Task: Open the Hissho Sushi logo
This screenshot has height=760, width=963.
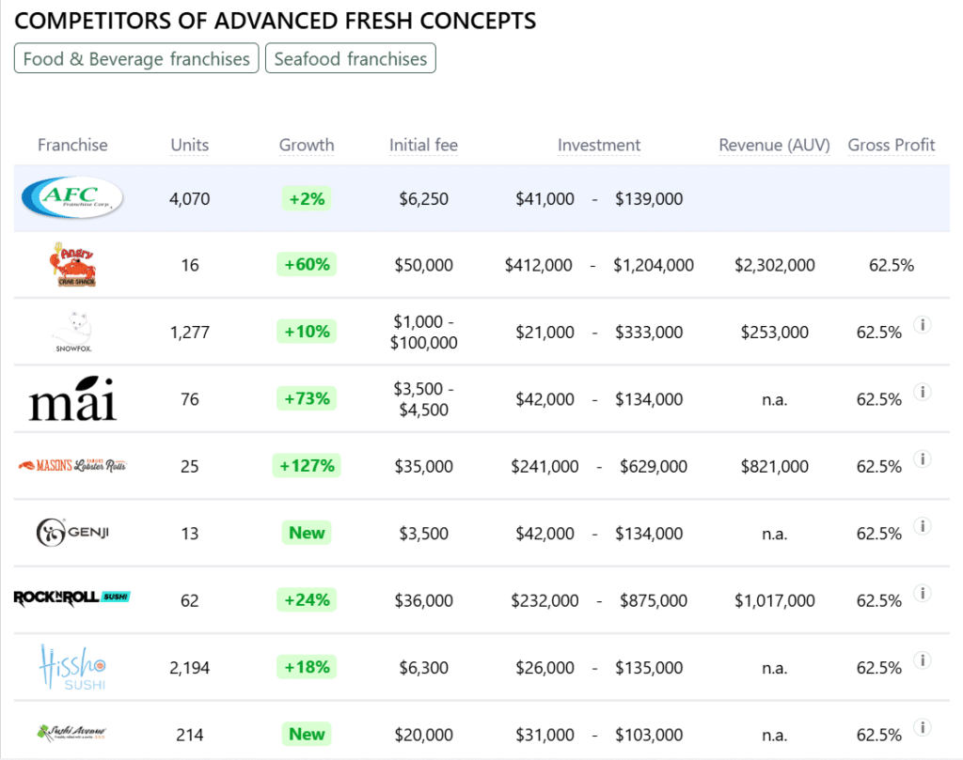Action: [x=72, y=667]
